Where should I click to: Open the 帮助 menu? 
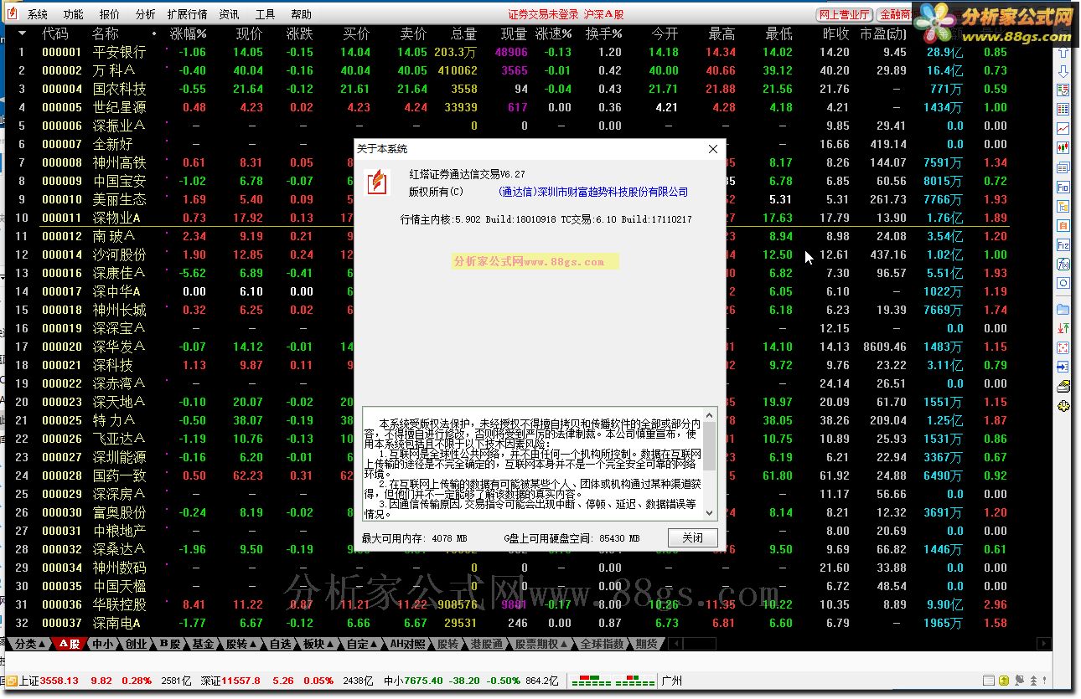[x=302, y=14]
